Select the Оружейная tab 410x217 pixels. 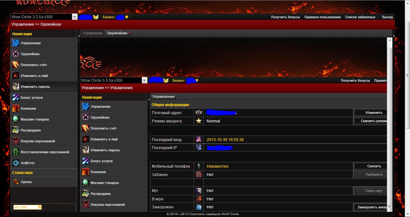point(117,33)
